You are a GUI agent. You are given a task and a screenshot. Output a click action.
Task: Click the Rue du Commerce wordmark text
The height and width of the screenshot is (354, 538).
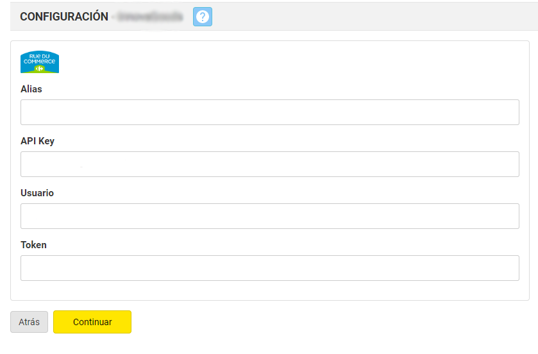click(x=40, y=58)
